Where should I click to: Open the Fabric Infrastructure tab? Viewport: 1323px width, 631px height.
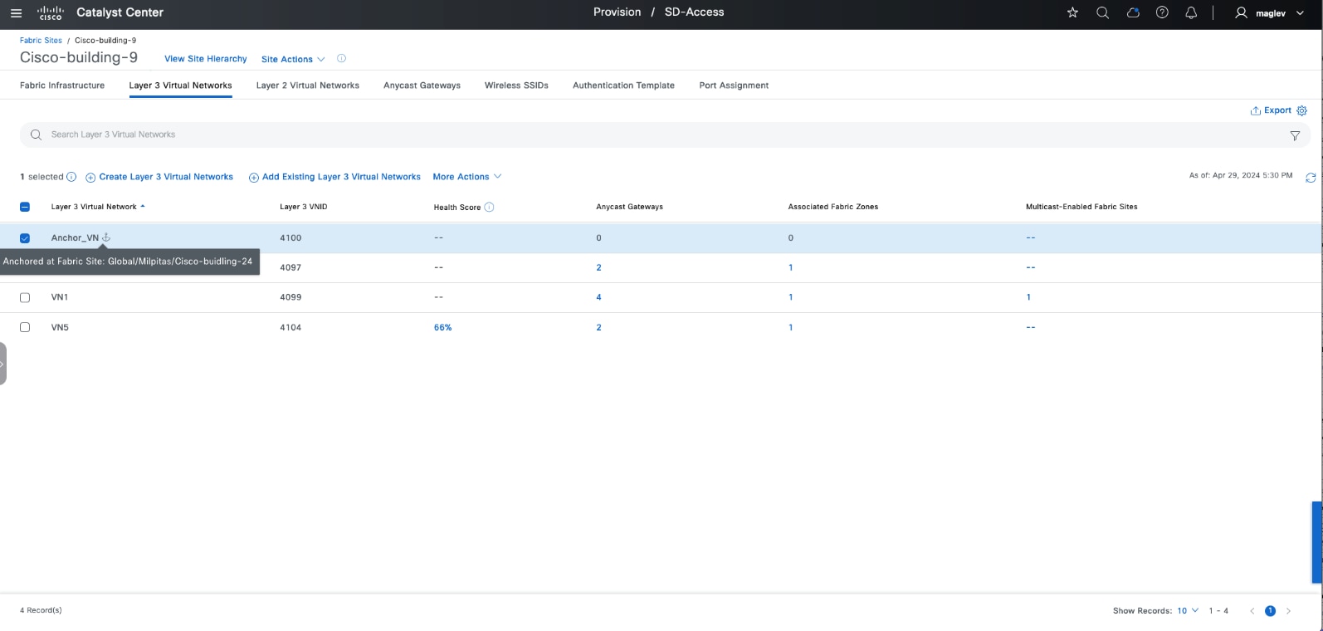[x=62, y=86]
